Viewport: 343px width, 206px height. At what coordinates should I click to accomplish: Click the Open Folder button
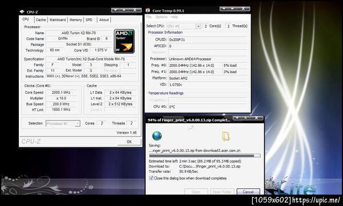[x=222, y=192]
